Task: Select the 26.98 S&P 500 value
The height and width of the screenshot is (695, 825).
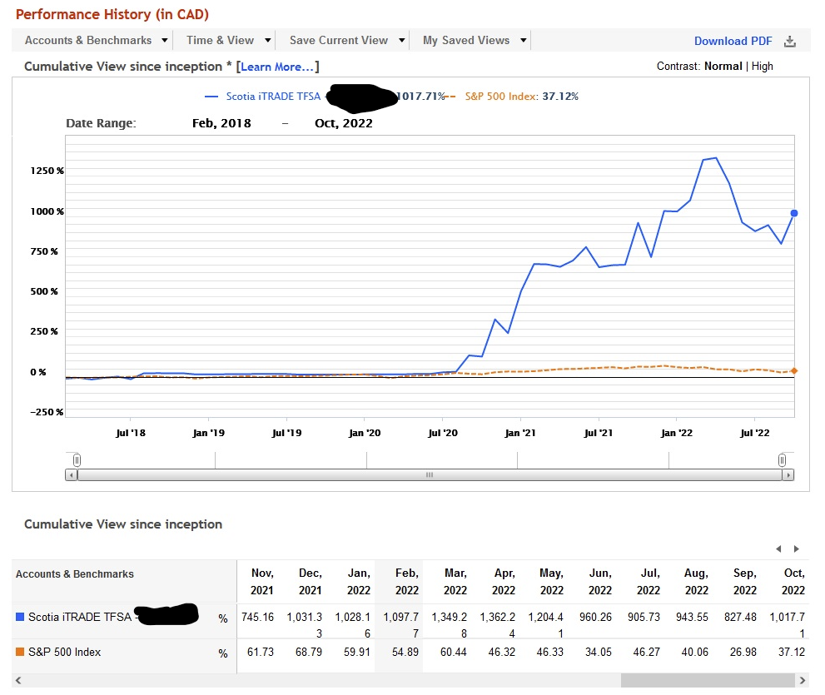Action: tap(743, 652)
